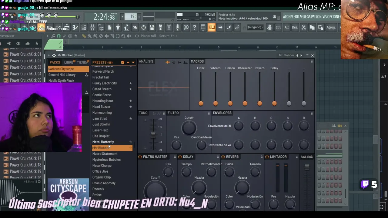
Task: Expand the right-side panel chevron
Action: click(384, 64)
